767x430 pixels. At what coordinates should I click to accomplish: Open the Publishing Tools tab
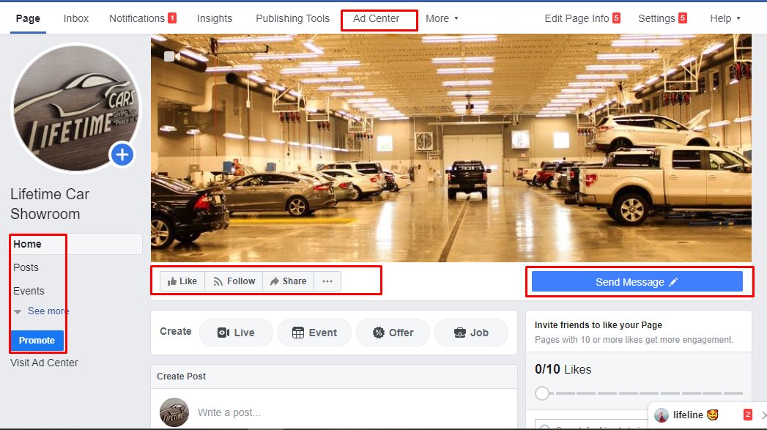(x=292, y=18)
